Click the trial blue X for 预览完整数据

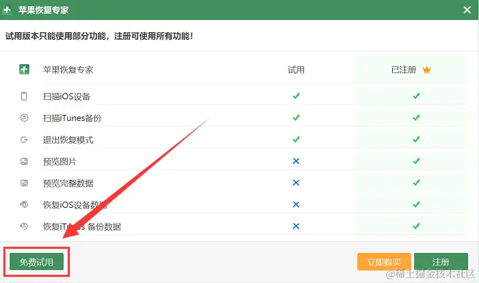pos(296,183)
